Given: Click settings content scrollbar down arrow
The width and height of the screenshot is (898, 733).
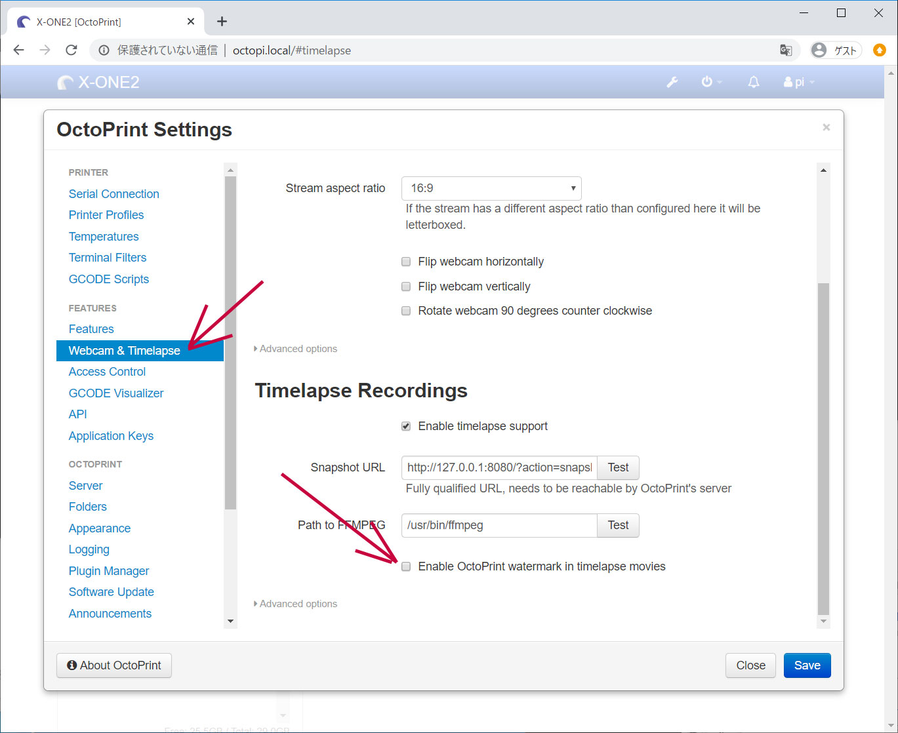Looking at the screenshot, I should [823, 621].
